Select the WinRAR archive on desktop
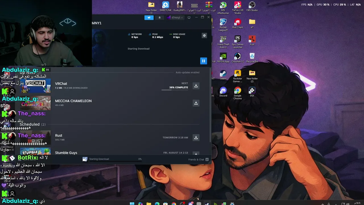The width and height of the screenshot is (364, 205). pyautogui.click(x=209, y=8)
